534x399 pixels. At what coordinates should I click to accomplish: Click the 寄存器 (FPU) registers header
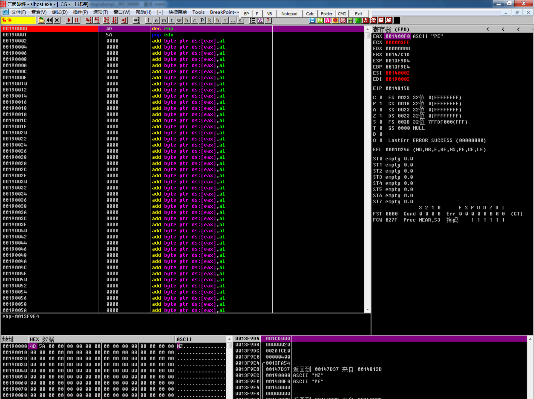[391, 29]
